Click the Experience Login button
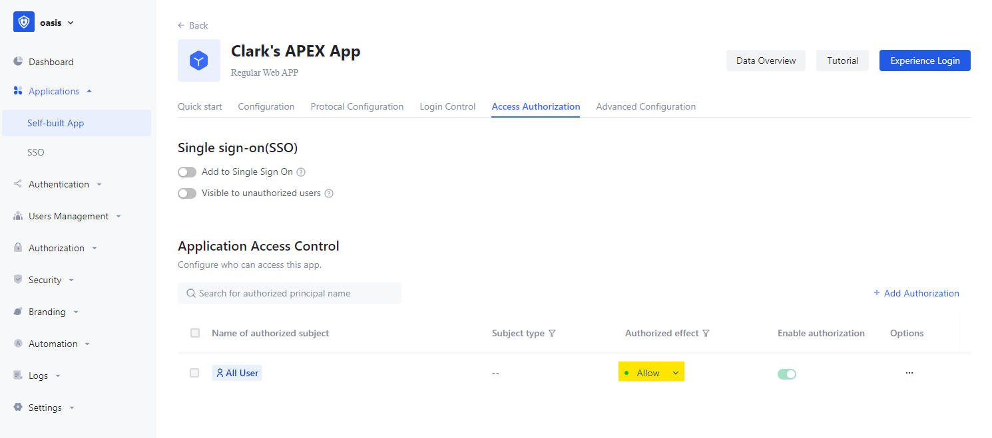 (x=925, y=60)
